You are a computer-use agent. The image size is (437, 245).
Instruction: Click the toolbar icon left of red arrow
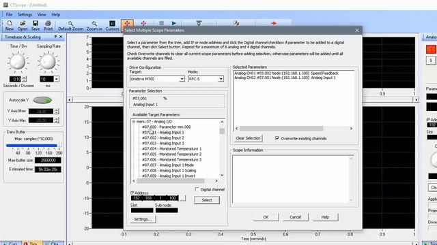(x=236, y=23)
